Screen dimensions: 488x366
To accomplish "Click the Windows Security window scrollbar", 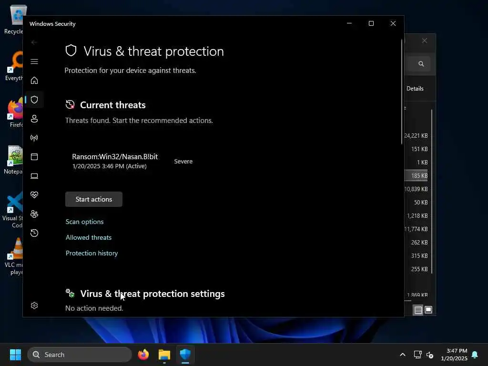I will 401,92.
